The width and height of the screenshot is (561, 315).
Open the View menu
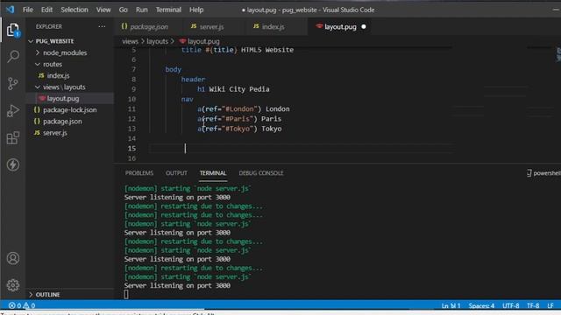pos(103,10)
